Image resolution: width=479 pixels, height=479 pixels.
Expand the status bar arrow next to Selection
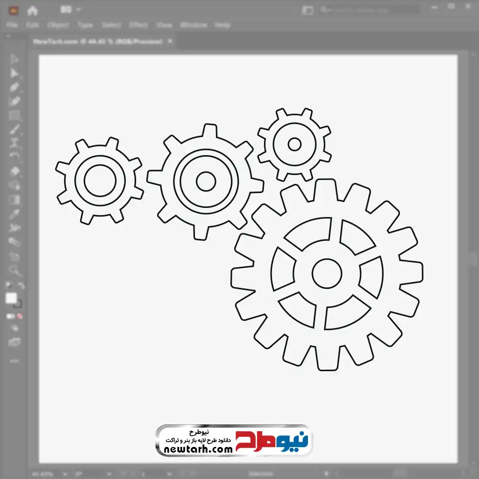[x=327, y=474]
